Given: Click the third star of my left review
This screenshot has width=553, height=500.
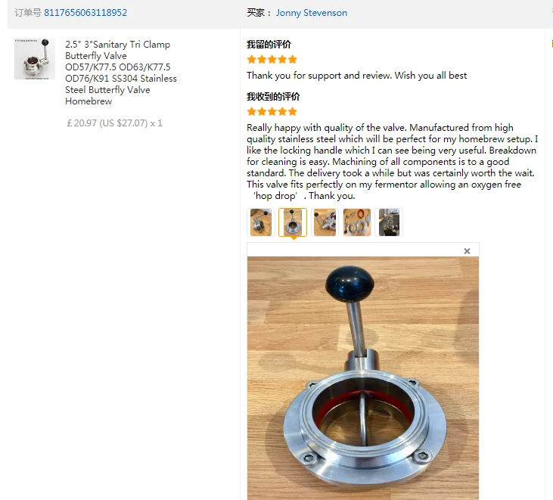Looking at the screenshot, I should 272,59.
